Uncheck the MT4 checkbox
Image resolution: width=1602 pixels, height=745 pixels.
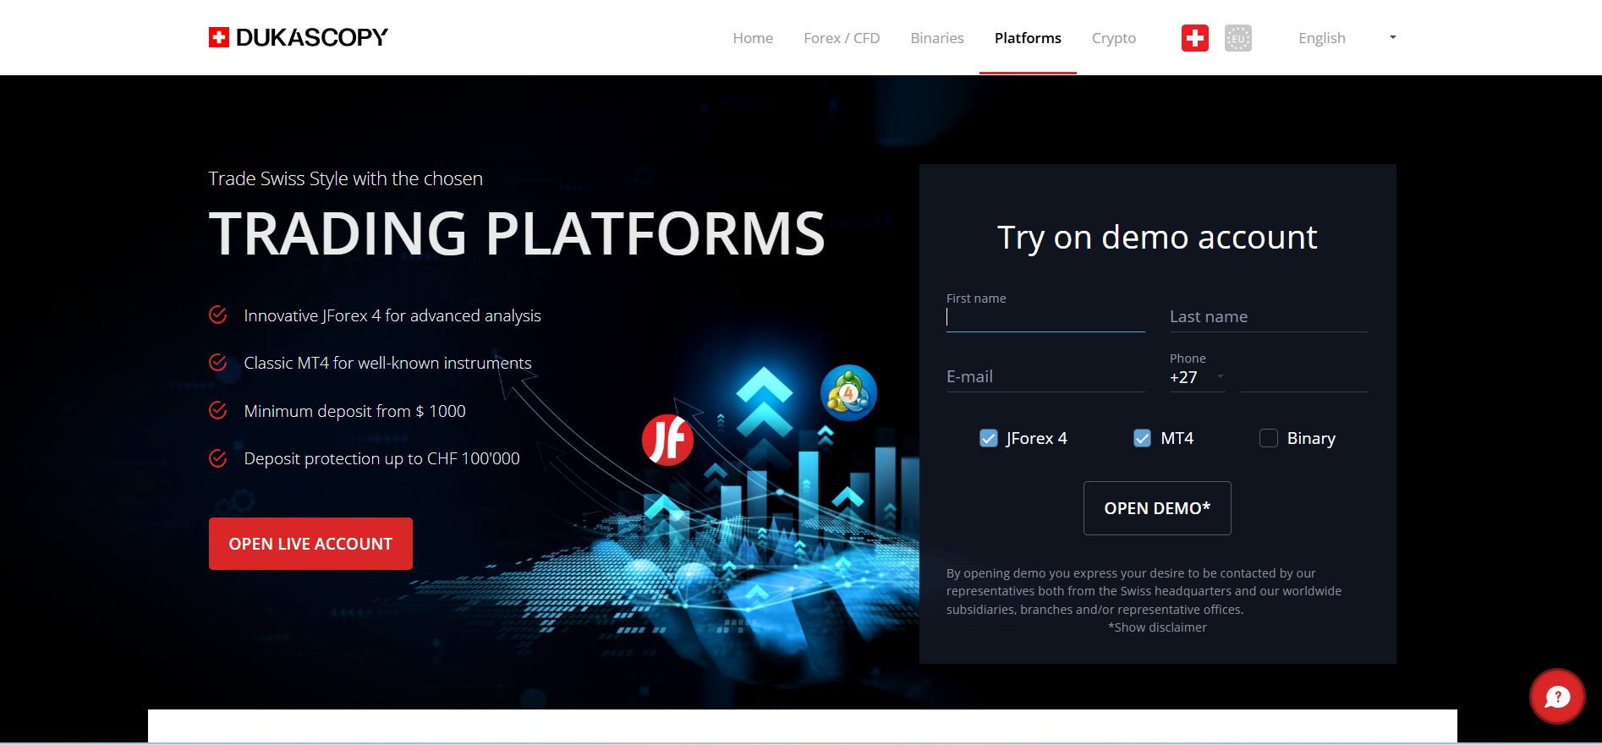click(x=1142, y=438)
